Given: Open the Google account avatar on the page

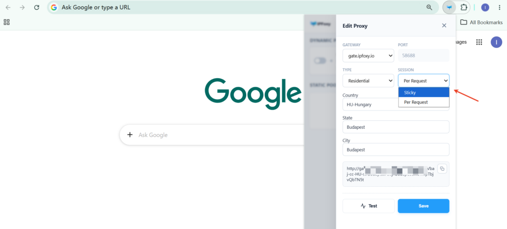Looking at the screenshot, I should tap(496, 42).
